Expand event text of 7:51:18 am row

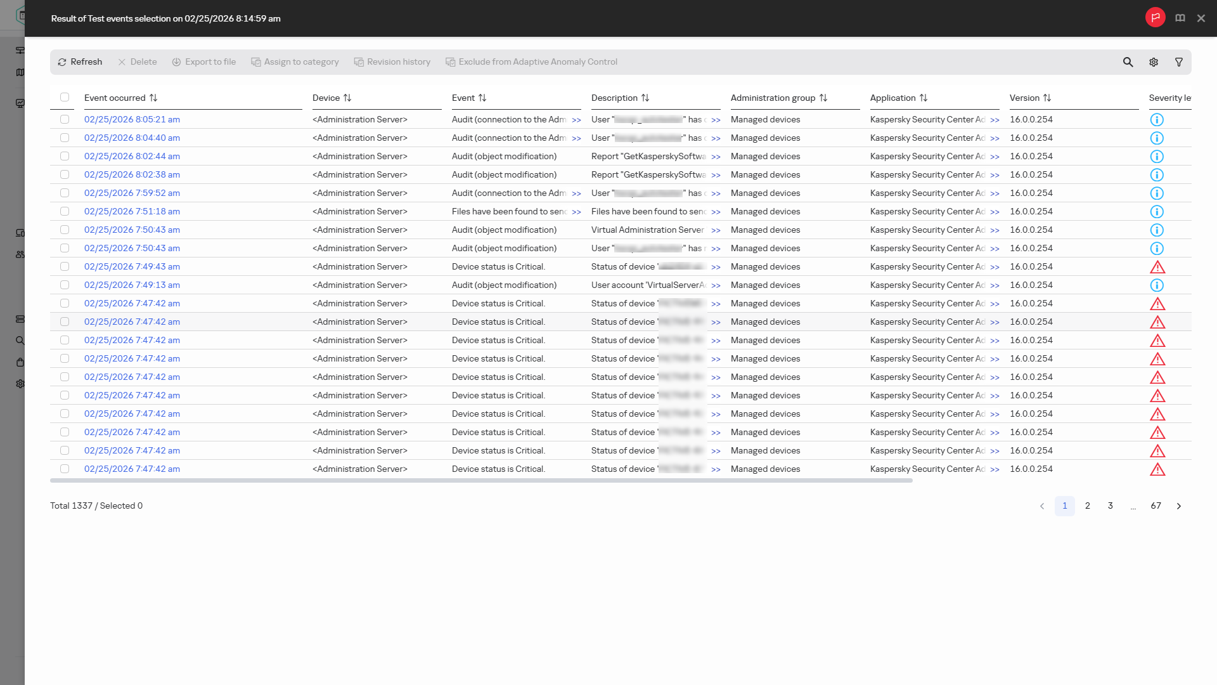(x=576, y=212)
